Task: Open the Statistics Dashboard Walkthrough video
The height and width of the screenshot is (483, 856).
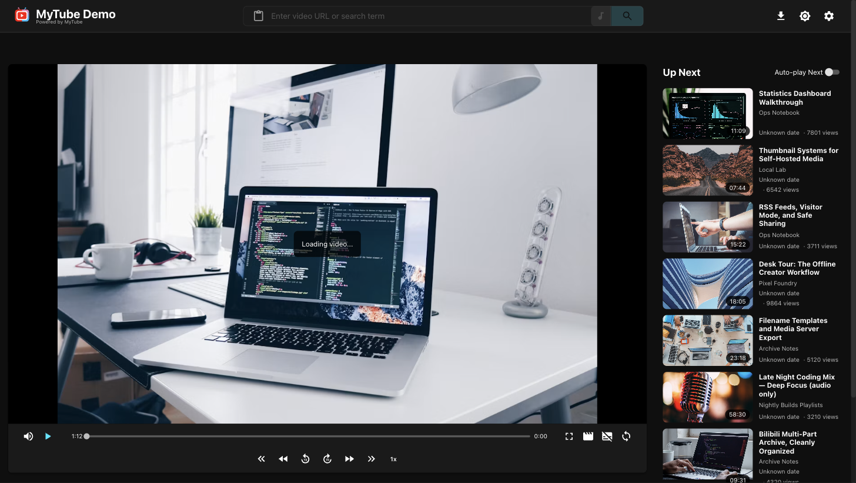Action: pyautogui.click(x=751, y=114)
